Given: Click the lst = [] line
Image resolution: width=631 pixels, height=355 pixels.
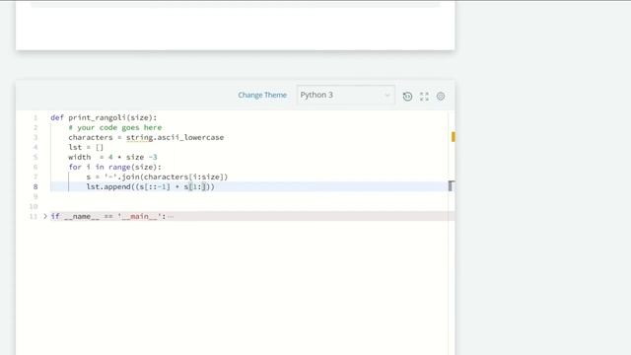Looking at the screenshot, I should tap(86, 147).
